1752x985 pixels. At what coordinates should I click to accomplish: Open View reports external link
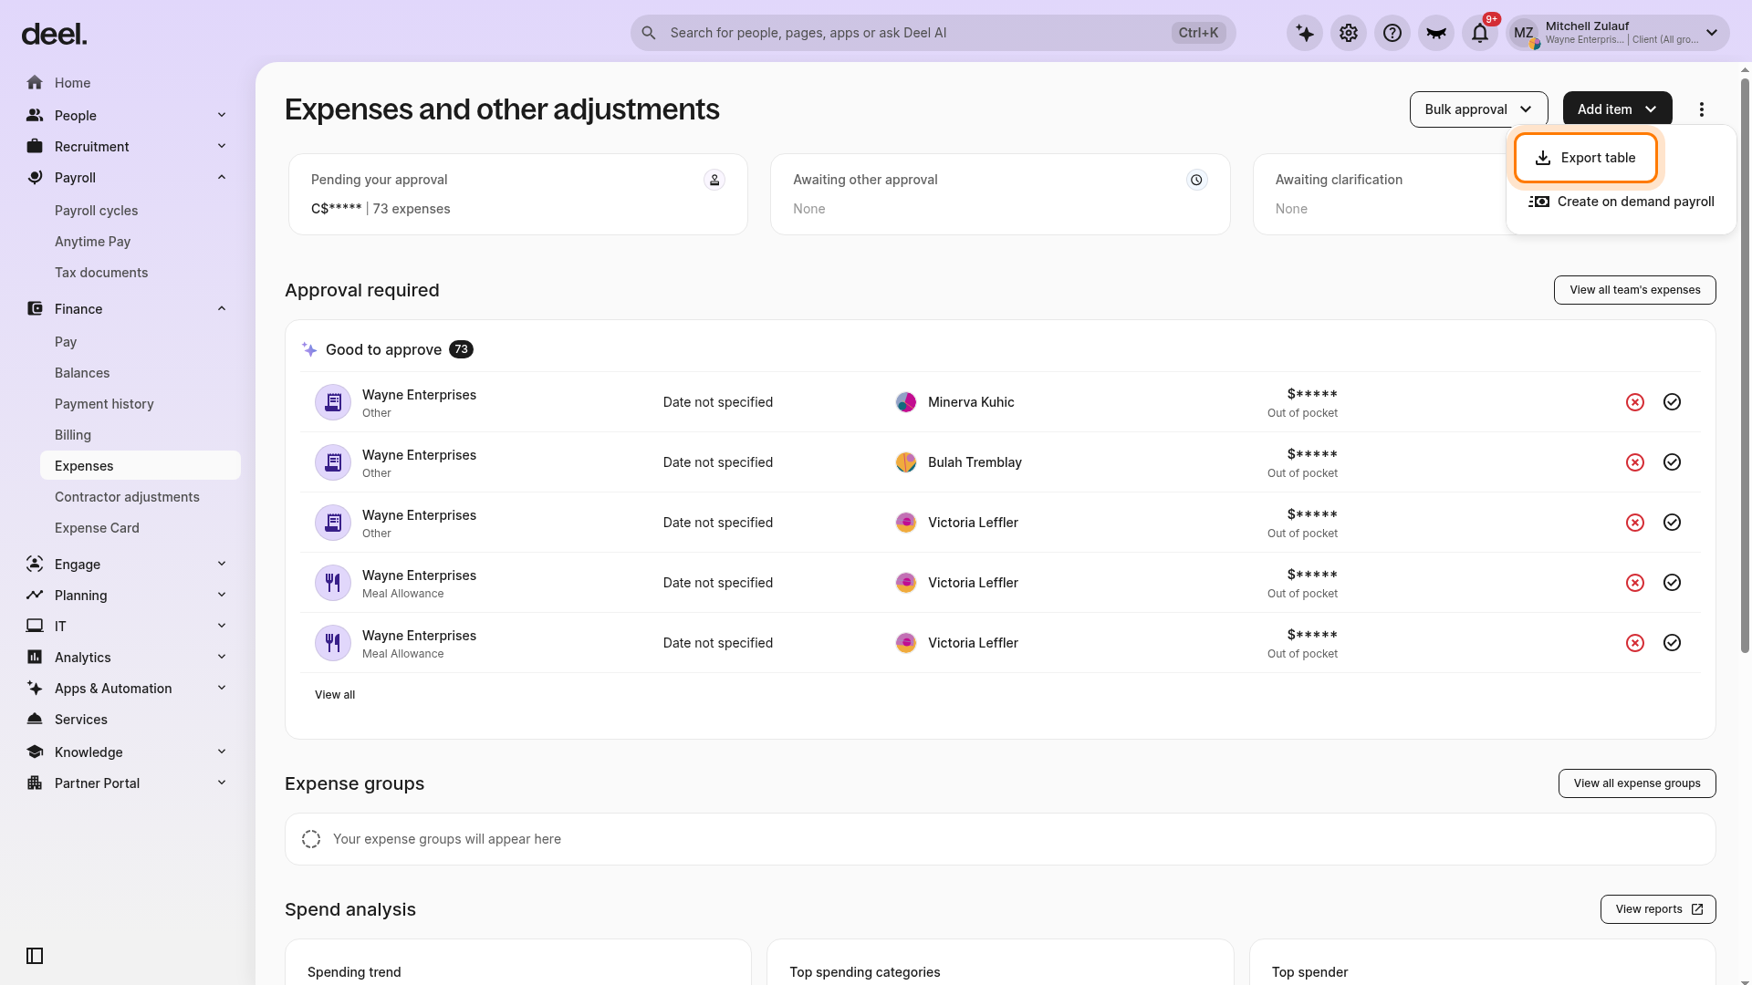point(1658,909)
